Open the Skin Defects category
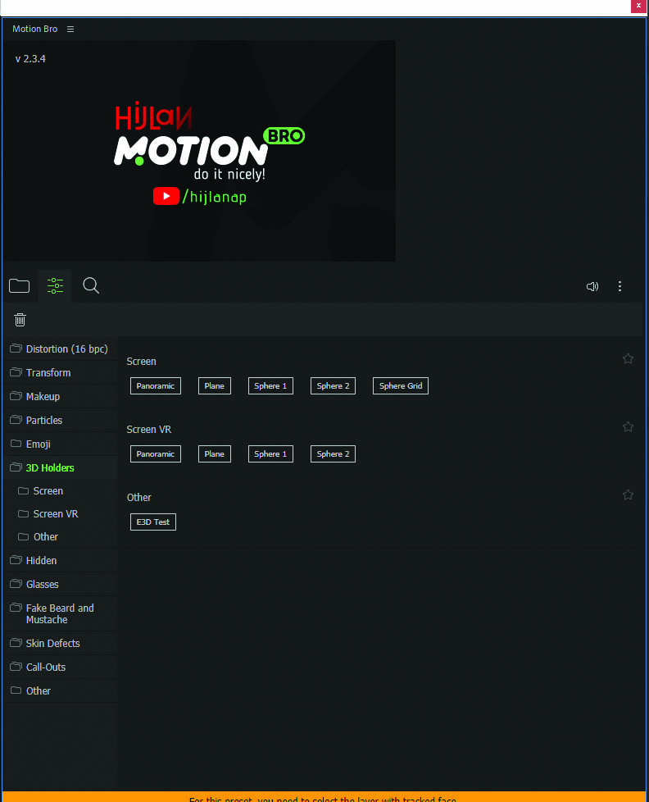 tap(60, 644)
